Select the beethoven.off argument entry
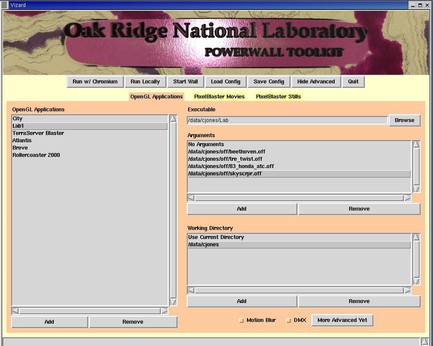Viewport: 433px width, 346px height. coord(226,152)
